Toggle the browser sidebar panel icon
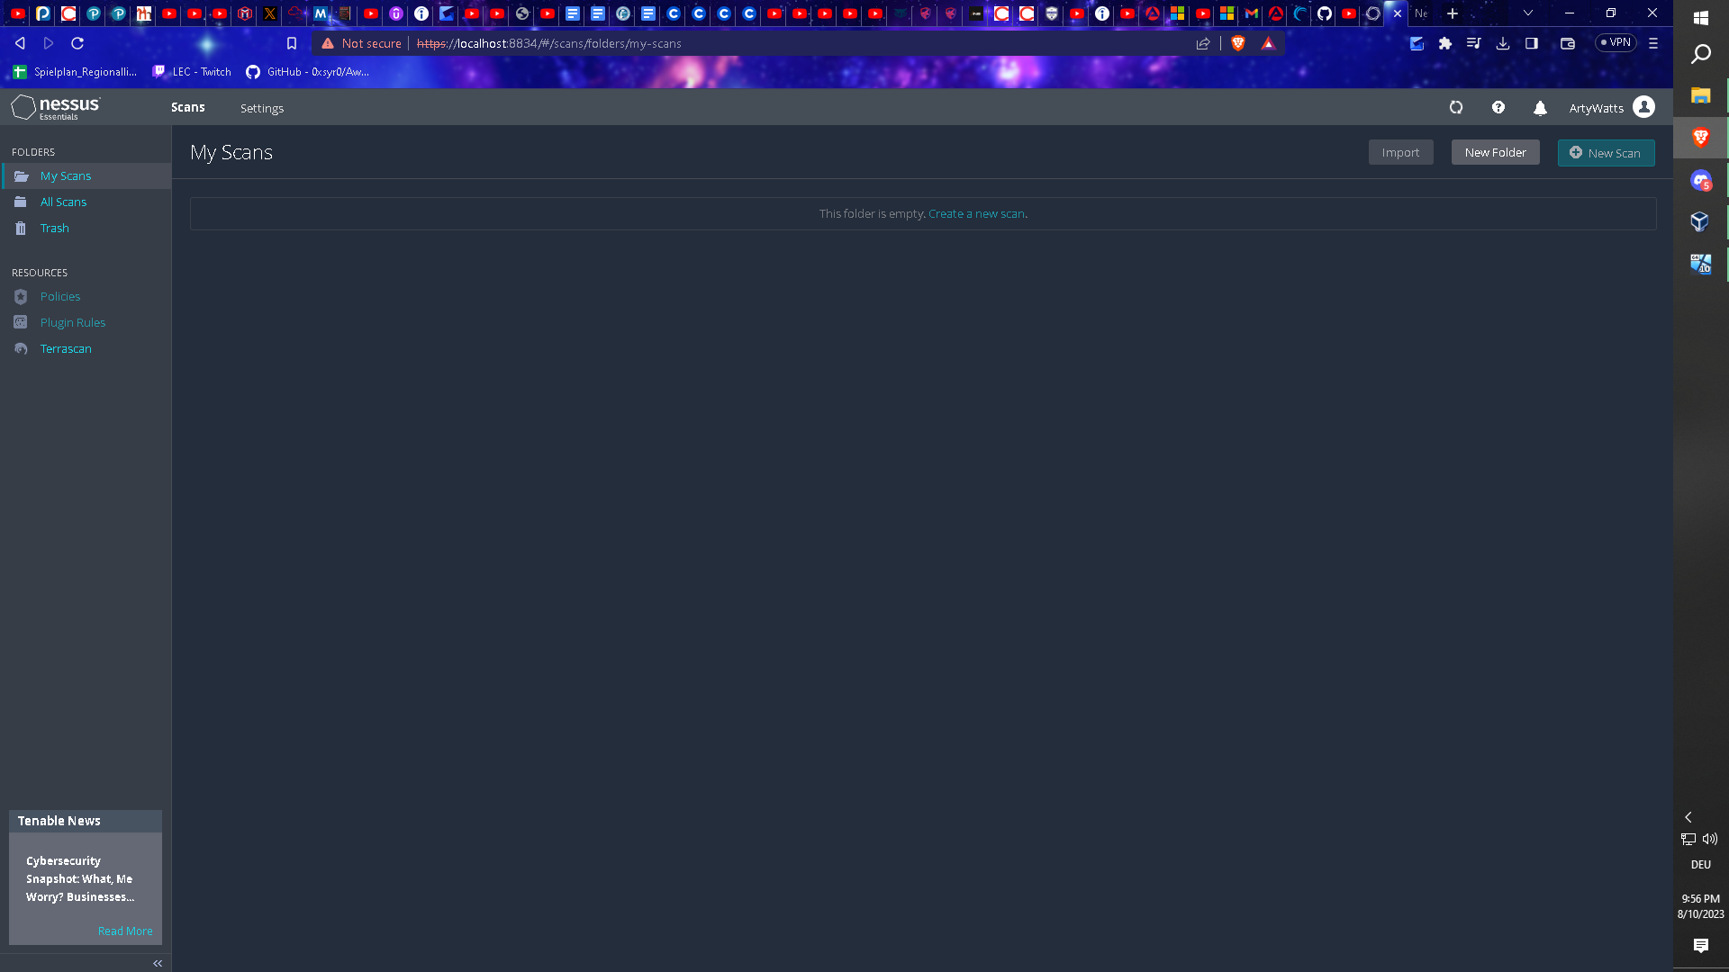 [1532, 43]
